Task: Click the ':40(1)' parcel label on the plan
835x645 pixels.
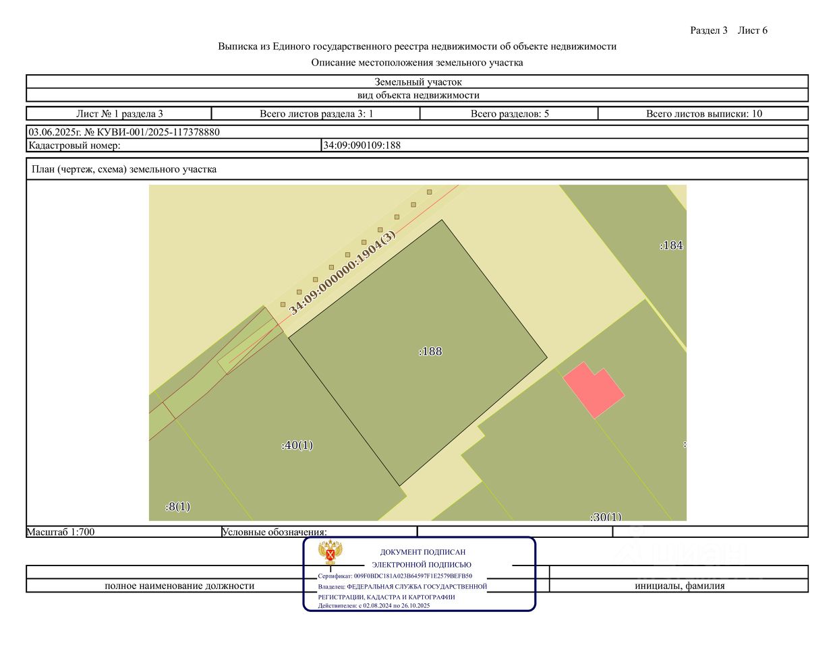Action: pyautogui.click(x=297, y=446)
